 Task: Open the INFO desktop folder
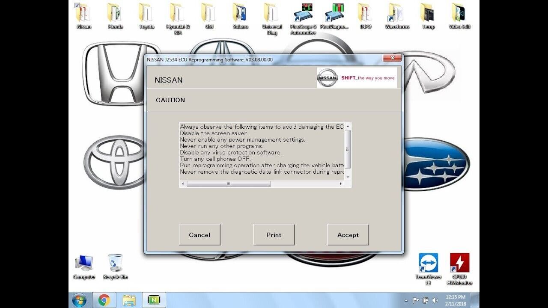pos(366,16)
